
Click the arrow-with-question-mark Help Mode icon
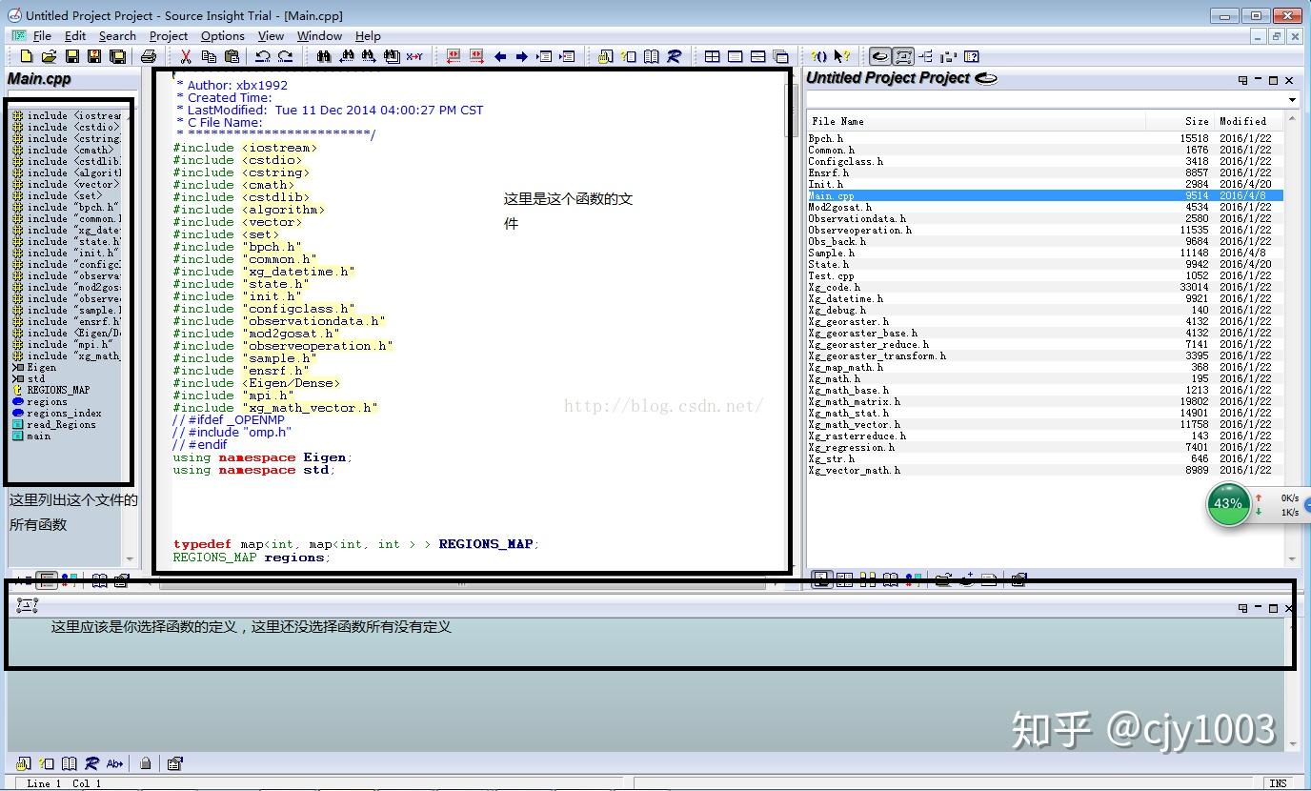[x=842, y=56]
